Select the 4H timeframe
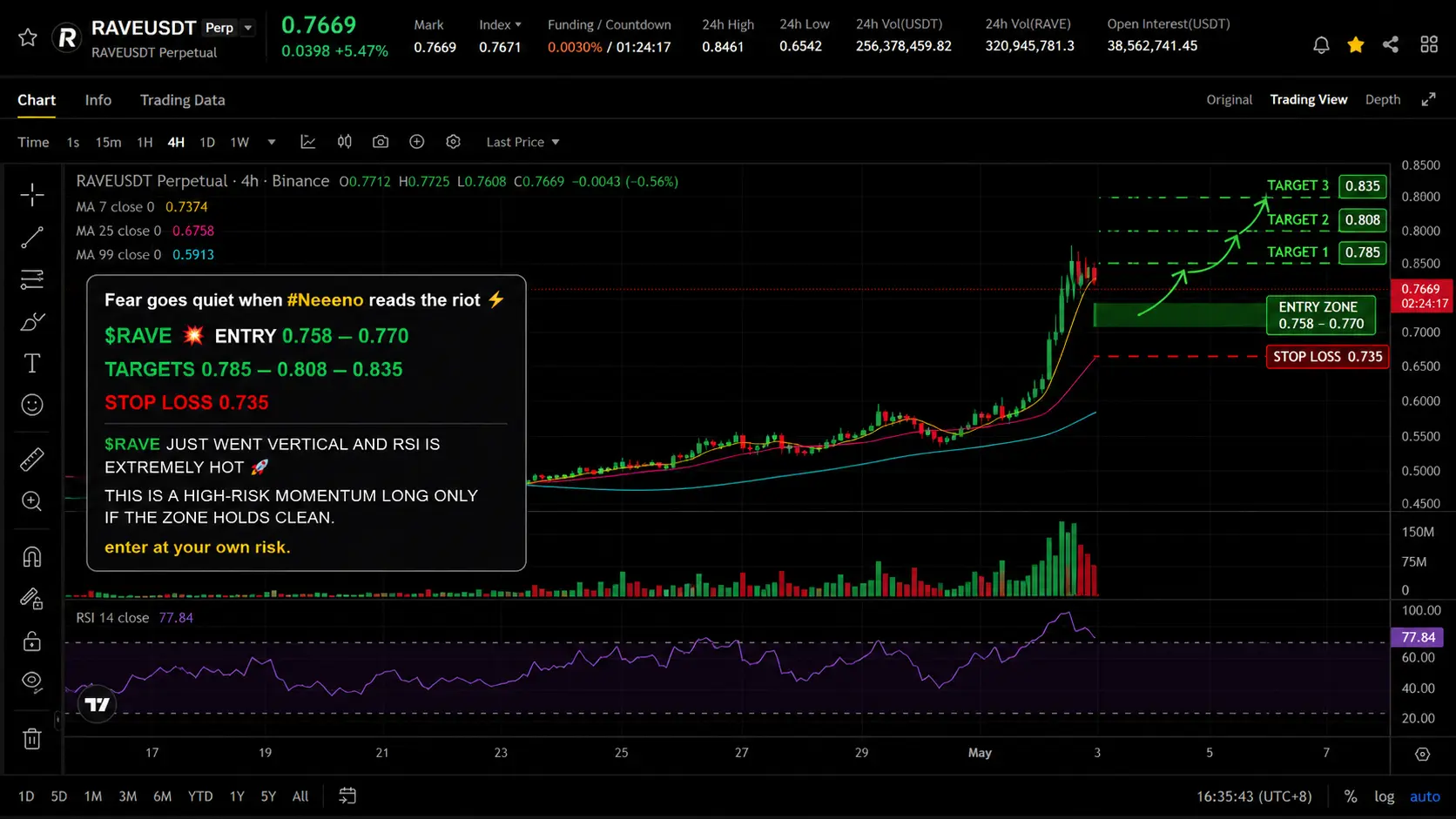This screenshot has height=819, width=1456. pos(176,142)
